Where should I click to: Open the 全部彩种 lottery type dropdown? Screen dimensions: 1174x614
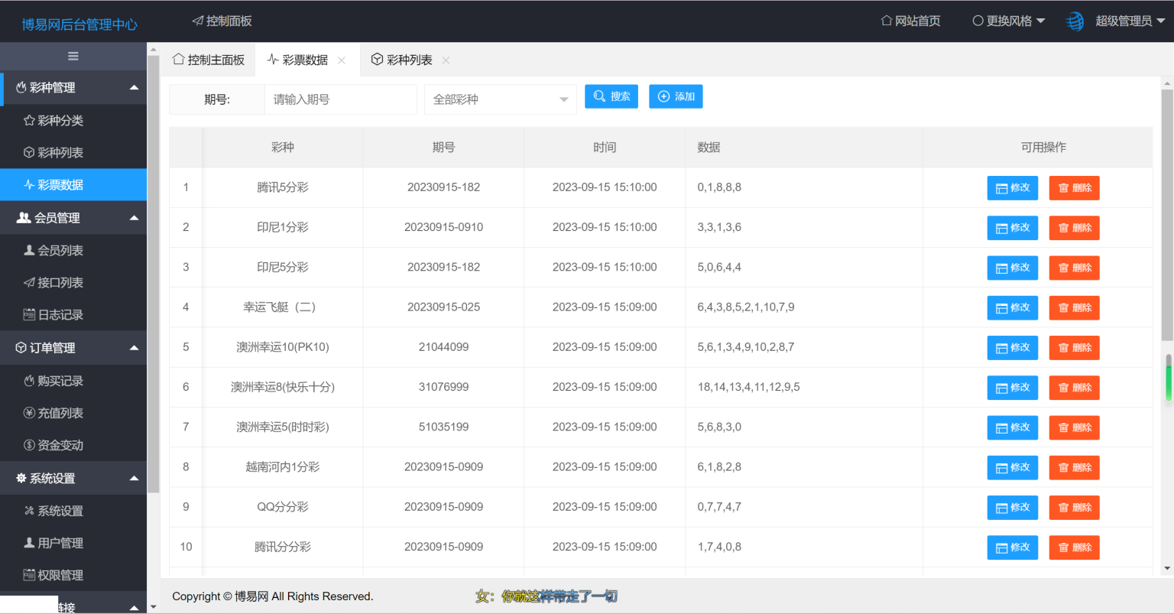pyautogui.click(x=500, y=99)
